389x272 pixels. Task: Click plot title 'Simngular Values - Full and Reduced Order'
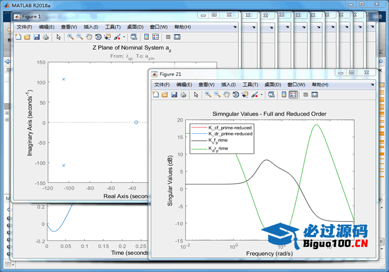(269, 114)
